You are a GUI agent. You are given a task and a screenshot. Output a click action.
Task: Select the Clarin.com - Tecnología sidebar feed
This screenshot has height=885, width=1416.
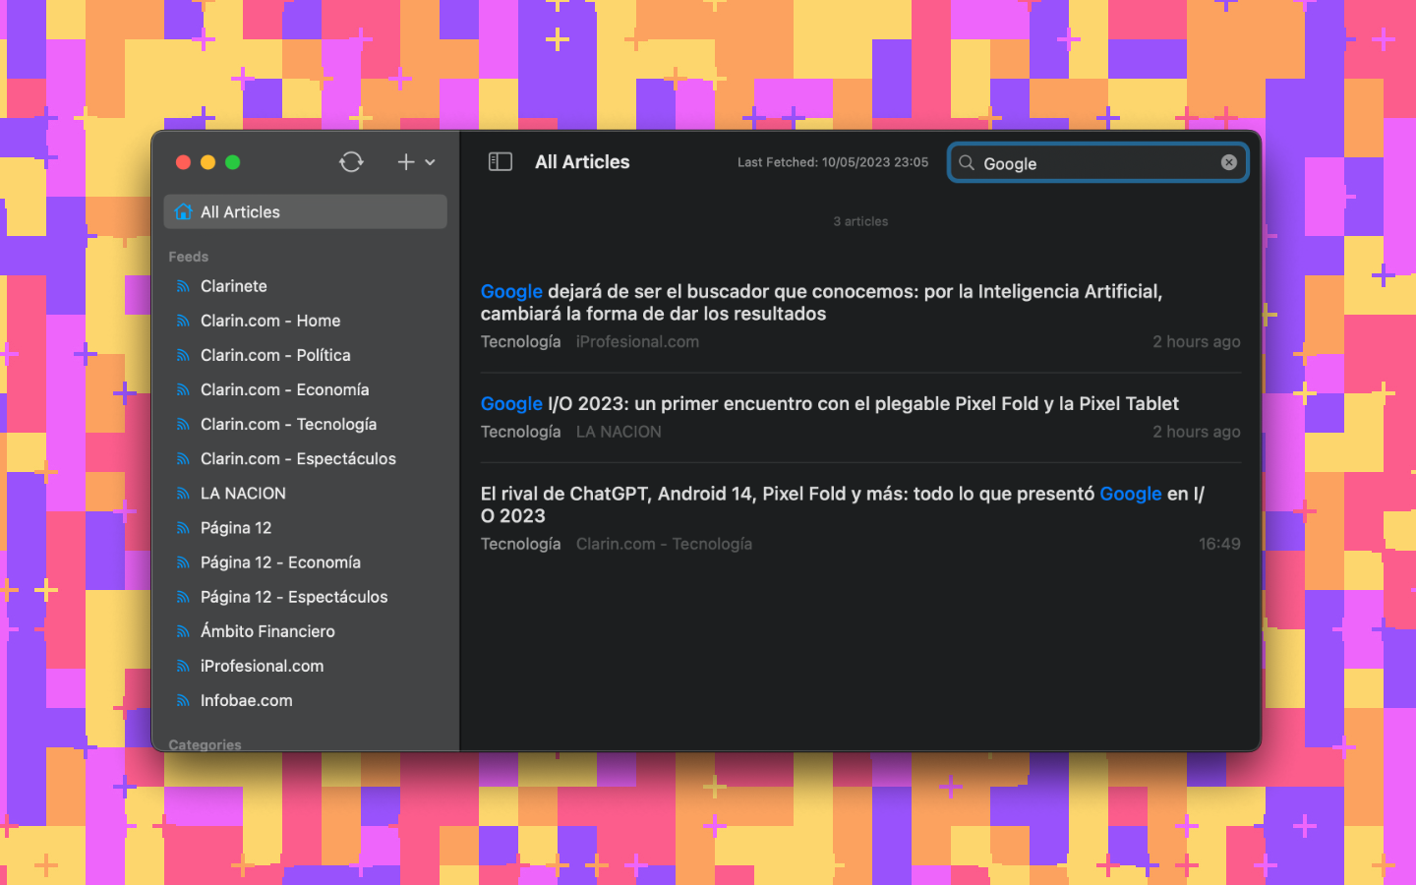[x=305, y=424]
